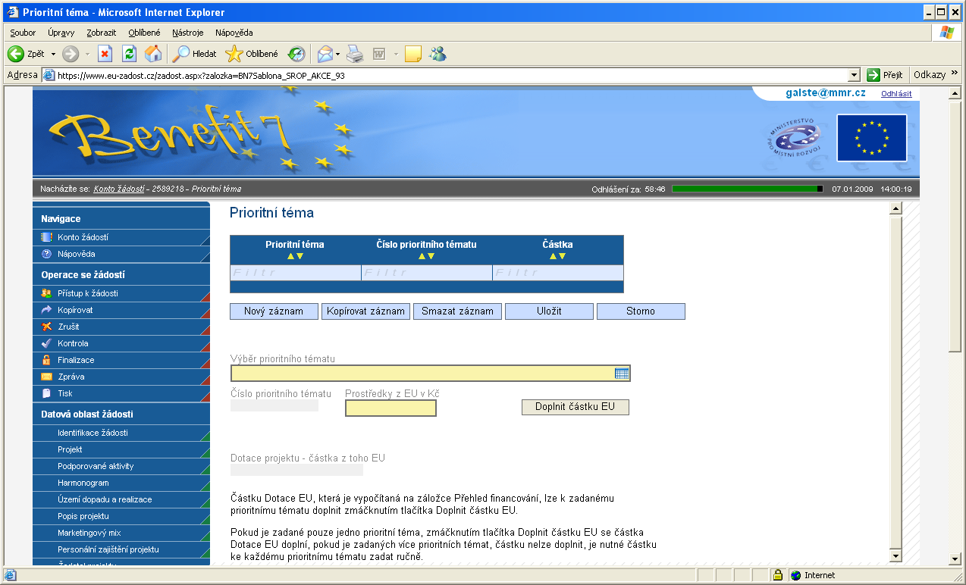Click the green Forward arrow in the toolbar

[x=71, y=54]
